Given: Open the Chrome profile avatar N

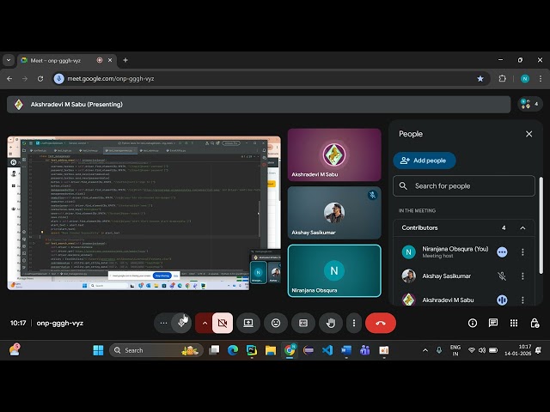Looking at the screenshot, I should pos(525,79).
